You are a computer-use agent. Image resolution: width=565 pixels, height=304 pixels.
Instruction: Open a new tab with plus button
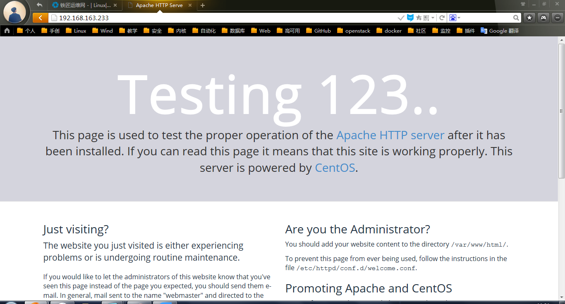click(203, 6)
